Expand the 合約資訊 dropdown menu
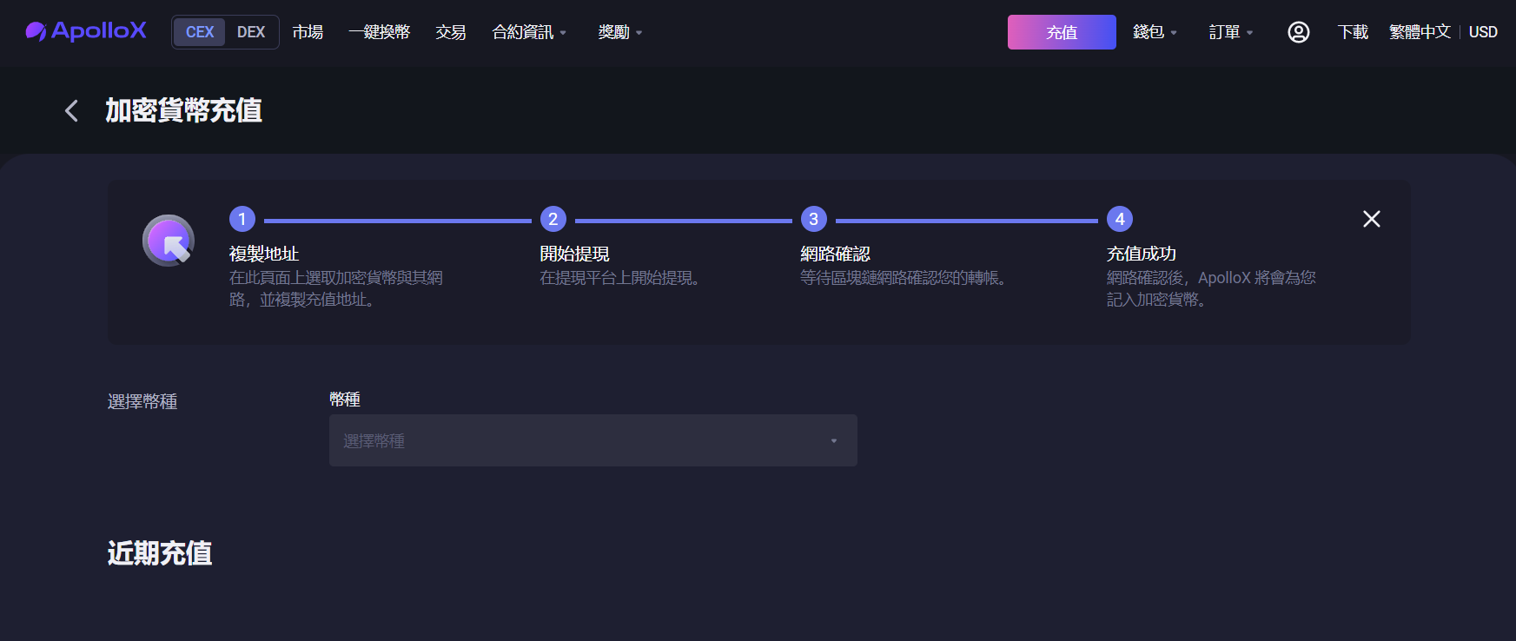1516x641 pixels. pos(529,32)
